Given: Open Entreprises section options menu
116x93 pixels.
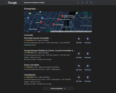Looking at the screenshot, I should tap(38, 9).
